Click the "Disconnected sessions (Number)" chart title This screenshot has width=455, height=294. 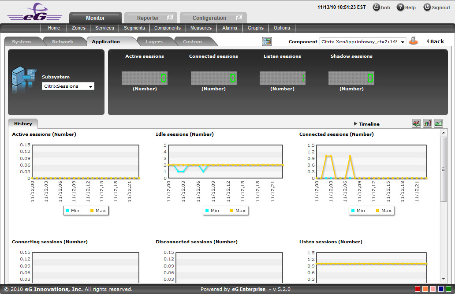click(x=197, y=242)
